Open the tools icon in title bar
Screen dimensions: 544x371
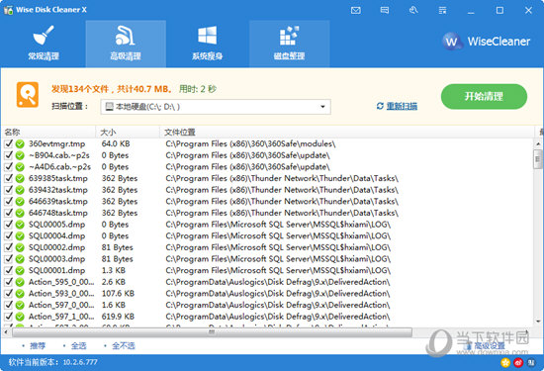413,11
